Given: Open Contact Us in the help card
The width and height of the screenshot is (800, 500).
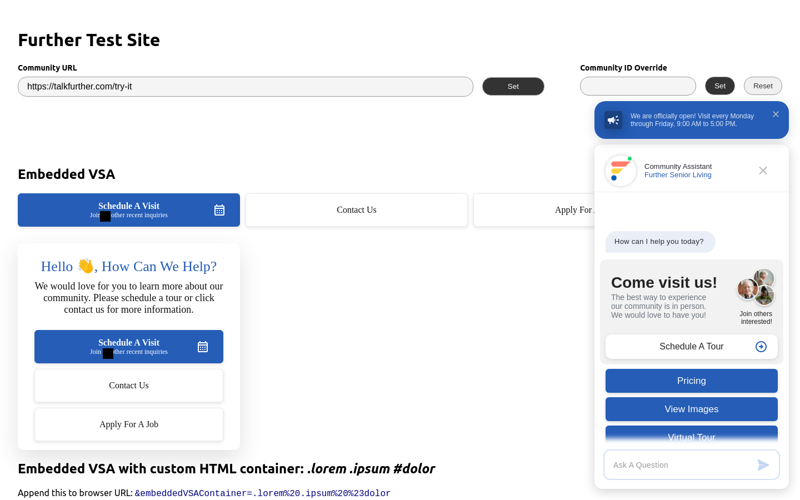Looking at the screenshot, I should coord(129,386).
